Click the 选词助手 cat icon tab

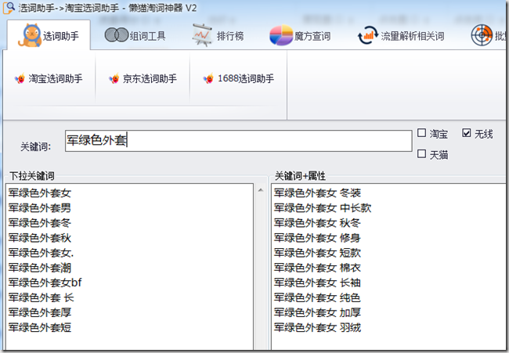coord(49,35)
